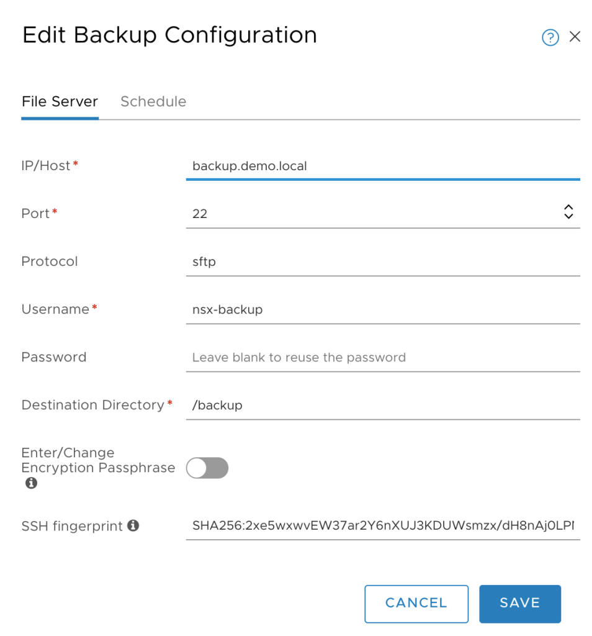This screenshot has height=636, width=592.
Task: Decrease Port value with the down arrow
Action: coord(568,216)
